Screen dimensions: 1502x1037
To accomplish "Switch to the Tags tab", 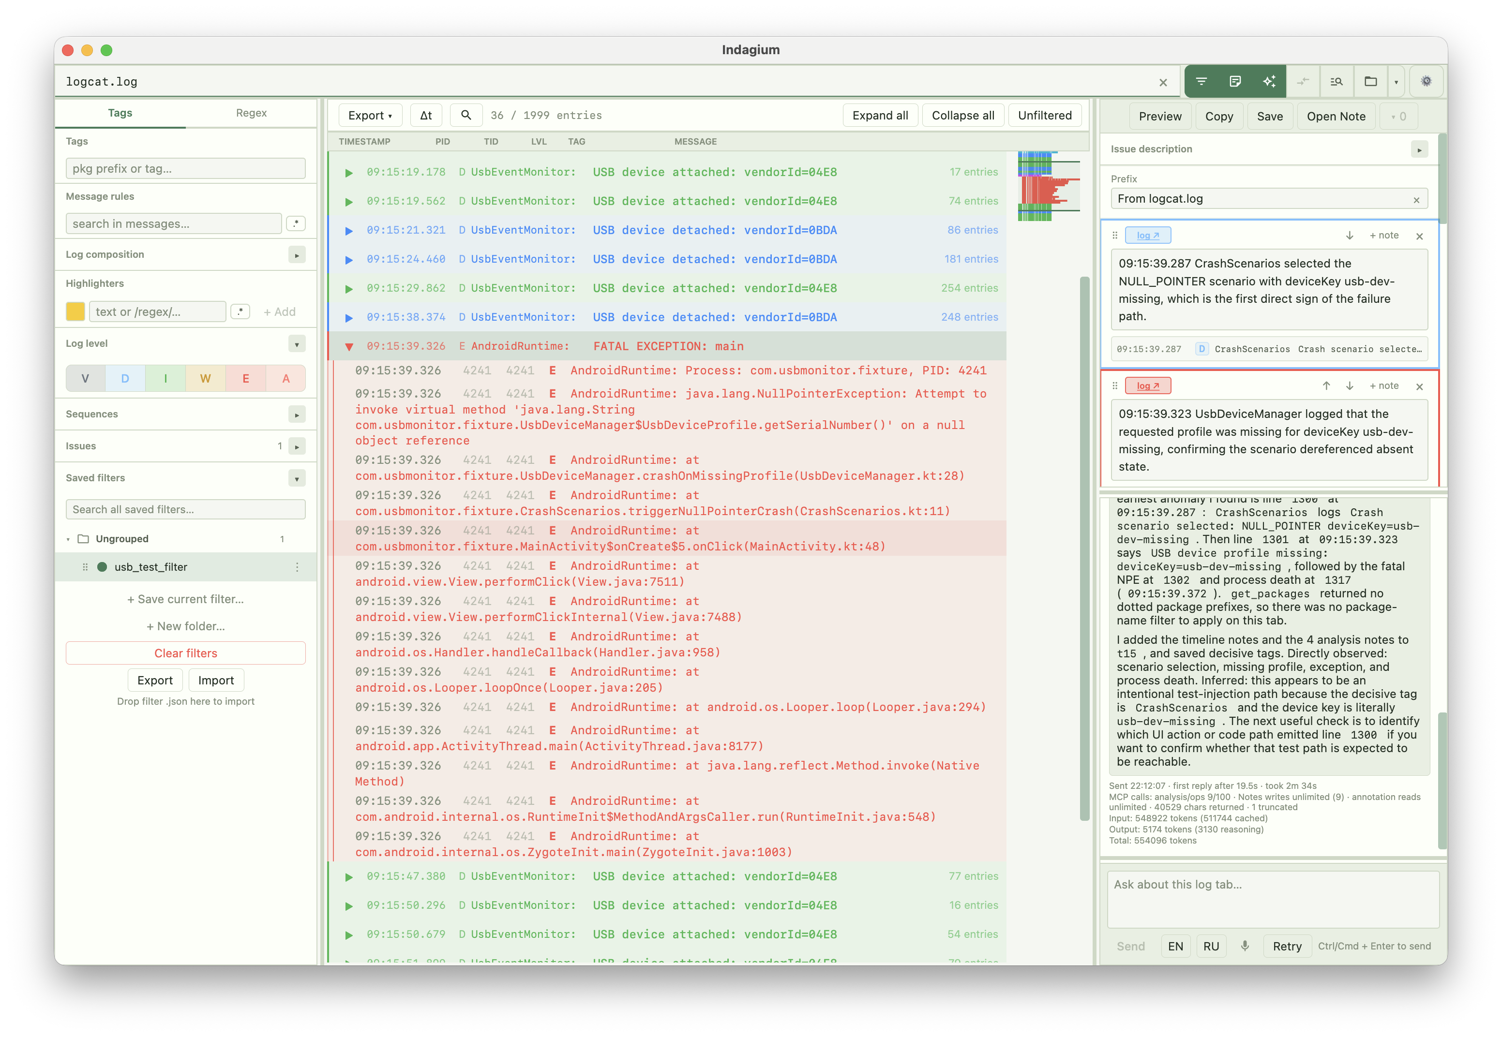I will (120, 112).
